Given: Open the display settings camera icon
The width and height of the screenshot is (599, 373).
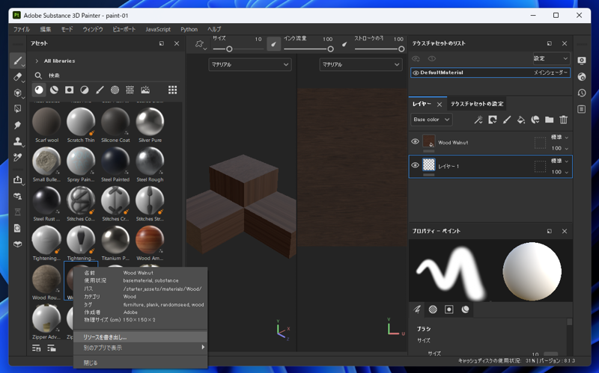Looking at the screenshot, I should [x=582, y=61].
